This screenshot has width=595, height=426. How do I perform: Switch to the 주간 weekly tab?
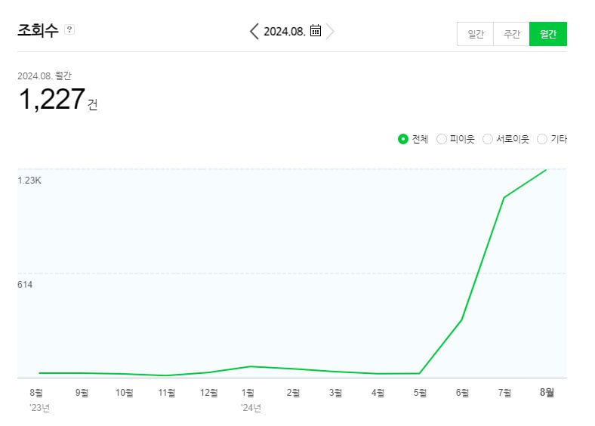(x=512, y=34)
